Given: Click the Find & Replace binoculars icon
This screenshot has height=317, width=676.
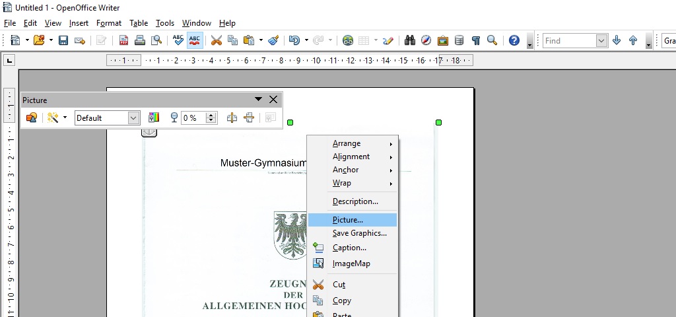Looking at the screenshot, I should point(410,40).
